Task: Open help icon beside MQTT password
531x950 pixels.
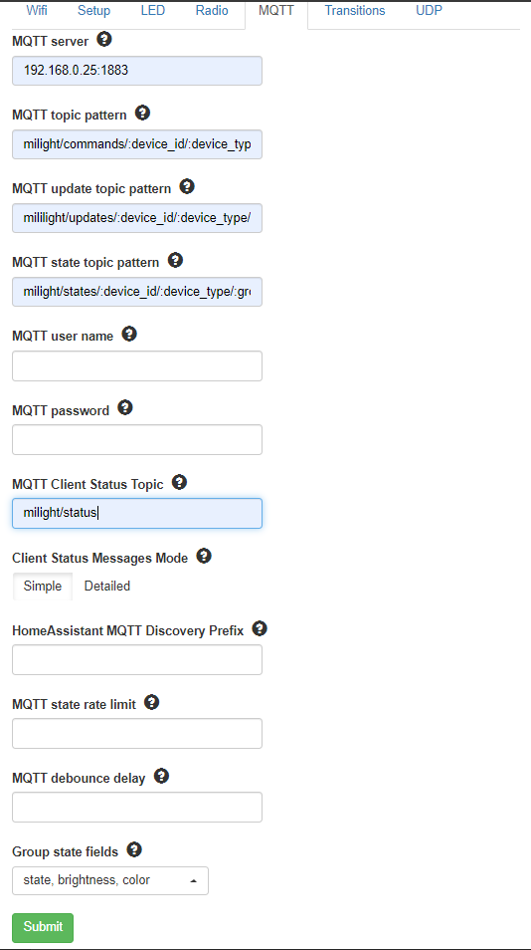Action: coord(124,407)
